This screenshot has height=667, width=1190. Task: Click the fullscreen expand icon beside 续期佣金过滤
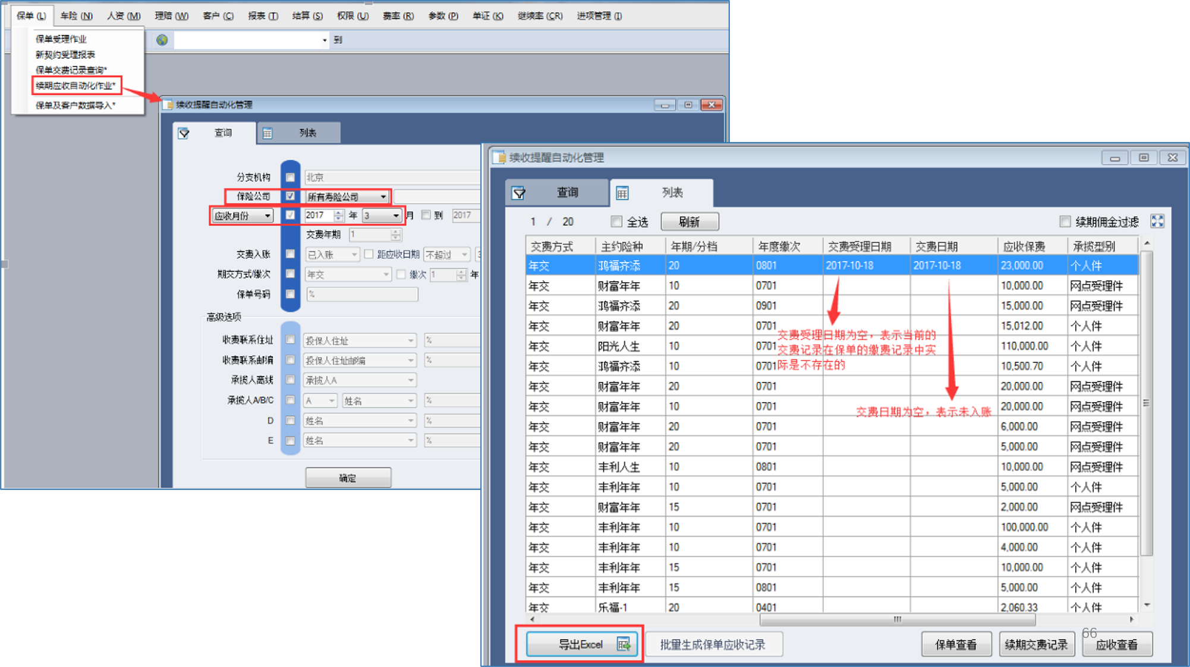click(1157, 222)
